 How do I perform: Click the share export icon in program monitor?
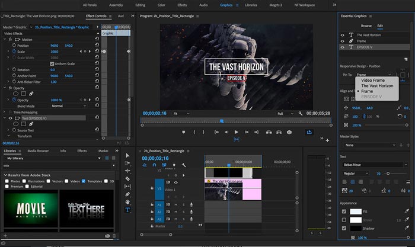309,132
